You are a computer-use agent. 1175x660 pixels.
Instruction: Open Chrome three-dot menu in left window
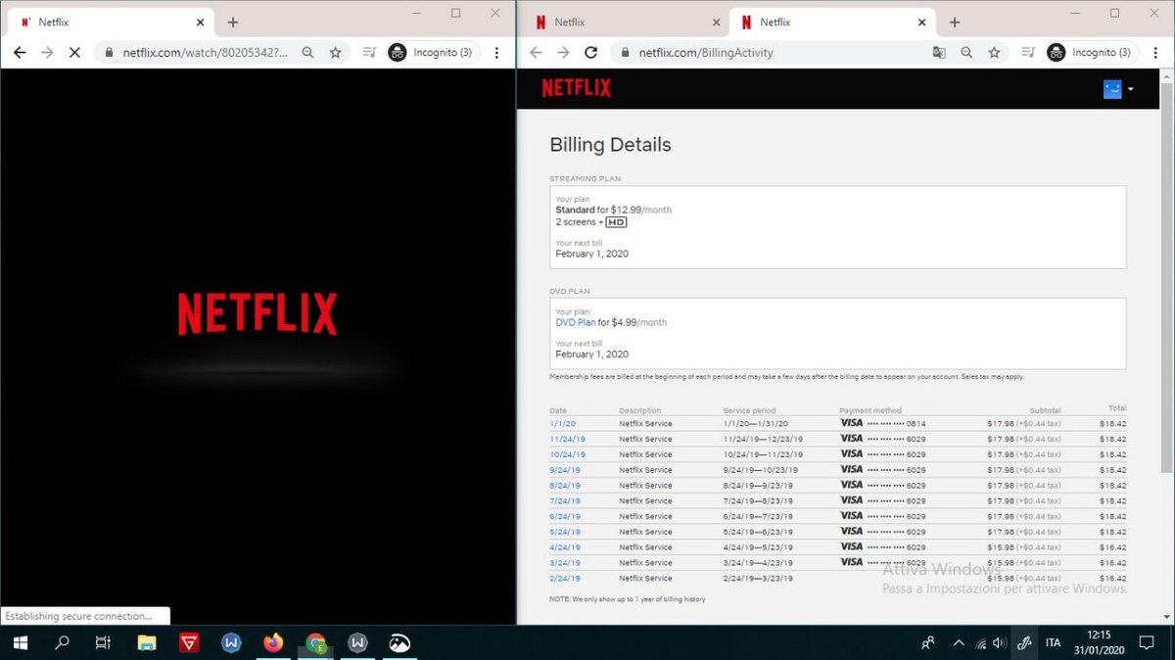click(496, 52)
